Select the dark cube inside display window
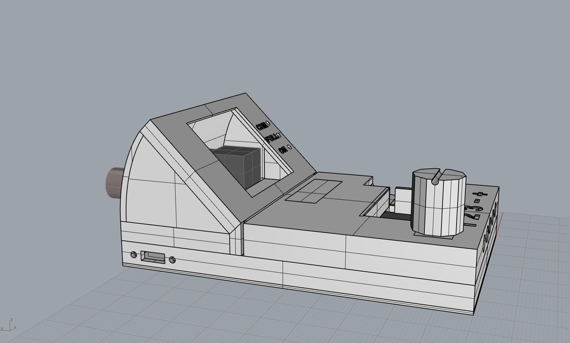Screen dimensions: 570x343 (239, 166)
